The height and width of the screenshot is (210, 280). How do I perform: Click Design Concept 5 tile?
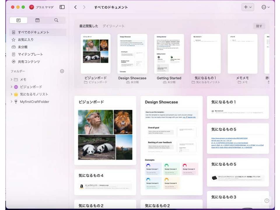click(x=153, y=183)
